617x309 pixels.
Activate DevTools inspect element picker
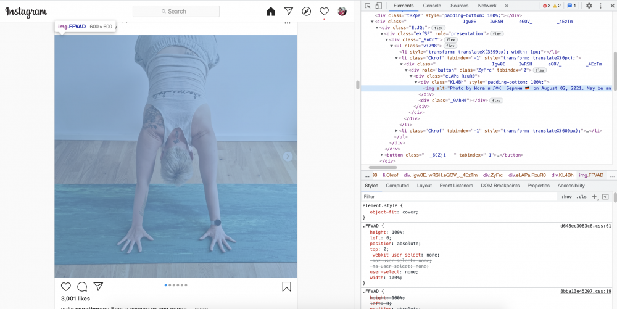tap(368, 6)
